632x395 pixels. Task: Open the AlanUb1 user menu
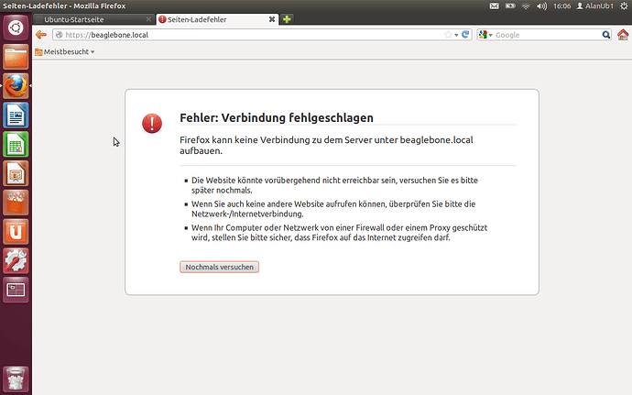tap(595, 6)
